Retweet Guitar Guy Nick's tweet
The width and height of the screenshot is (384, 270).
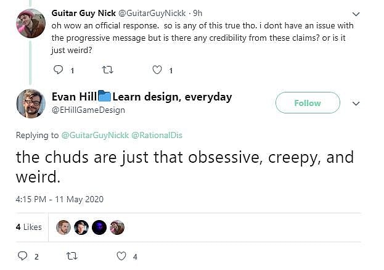(108, 70)
